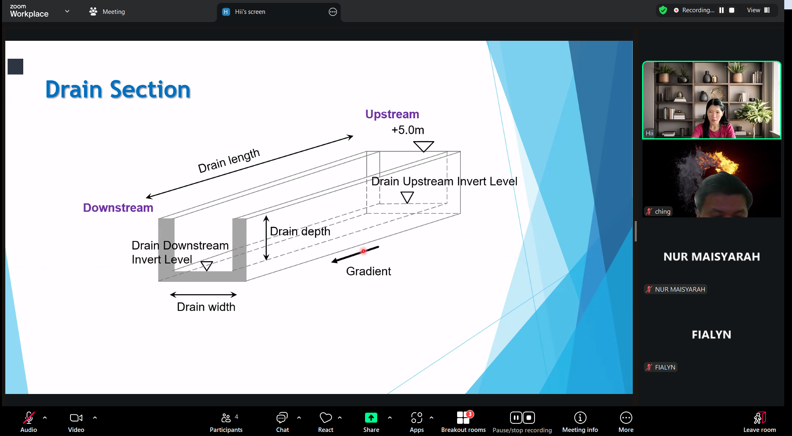Open the Participants panel
This screenshot has width=792, height=436.
226,421
